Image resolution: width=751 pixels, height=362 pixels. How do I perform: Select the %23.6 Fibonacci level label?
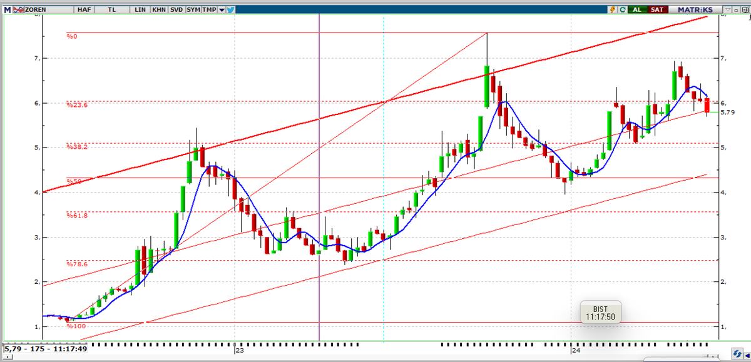coord(78,105)
